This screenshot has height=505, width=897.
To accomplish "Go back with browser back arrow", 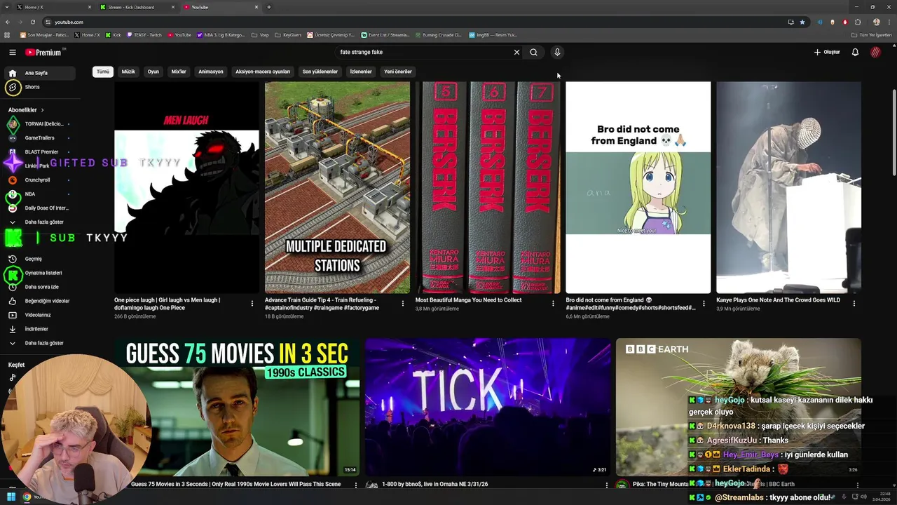I will pos(7,22).
